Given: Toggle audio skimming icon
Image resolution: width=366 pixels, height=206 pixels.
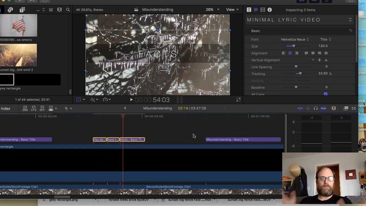Looking at the screenshot, I should click(308, 108).
